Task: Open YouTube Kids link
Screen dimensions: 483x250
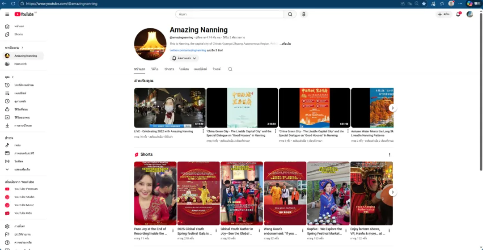Action: (24, 213)
